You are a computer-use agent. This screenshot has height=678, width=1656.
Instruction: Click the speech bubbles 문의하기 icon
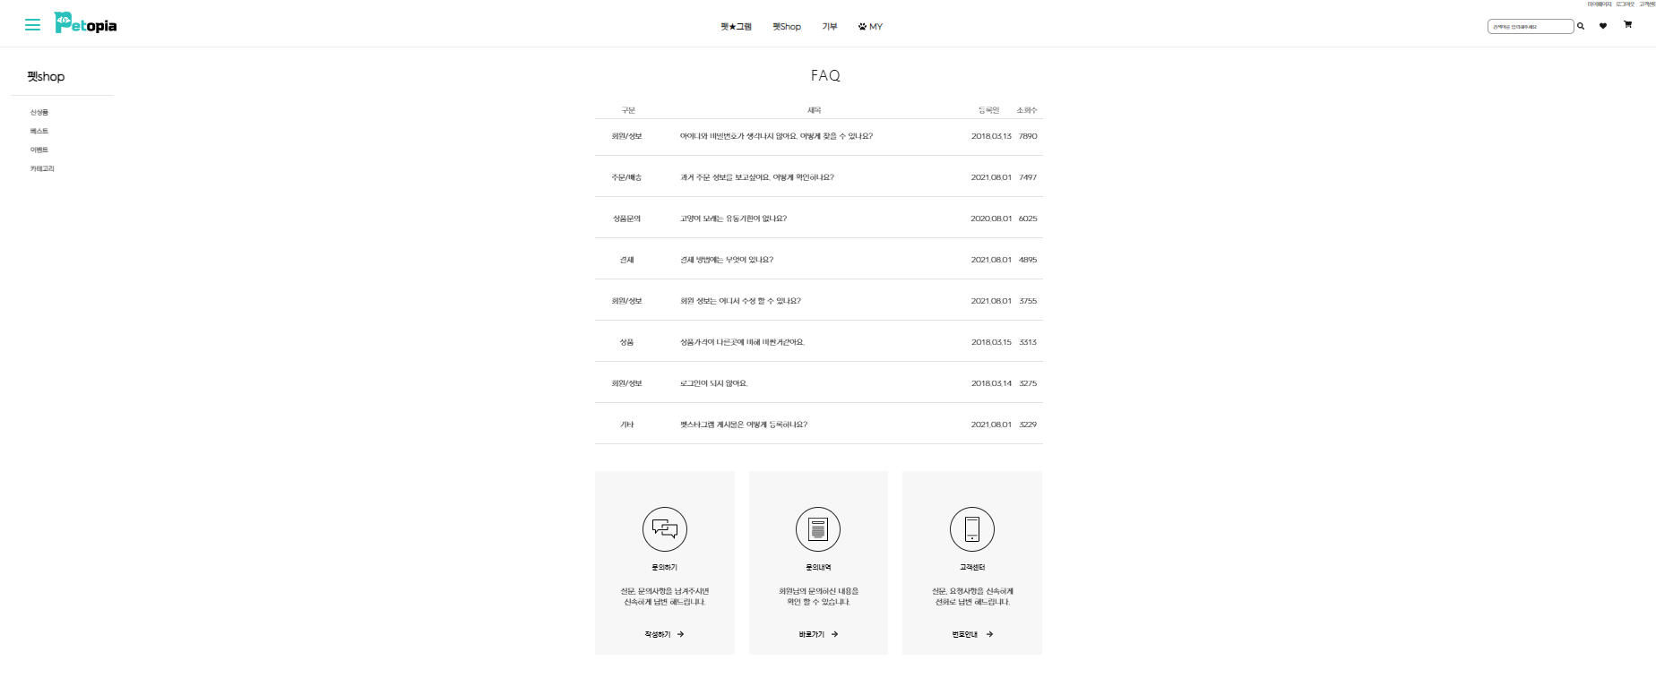tap(665, 529)
